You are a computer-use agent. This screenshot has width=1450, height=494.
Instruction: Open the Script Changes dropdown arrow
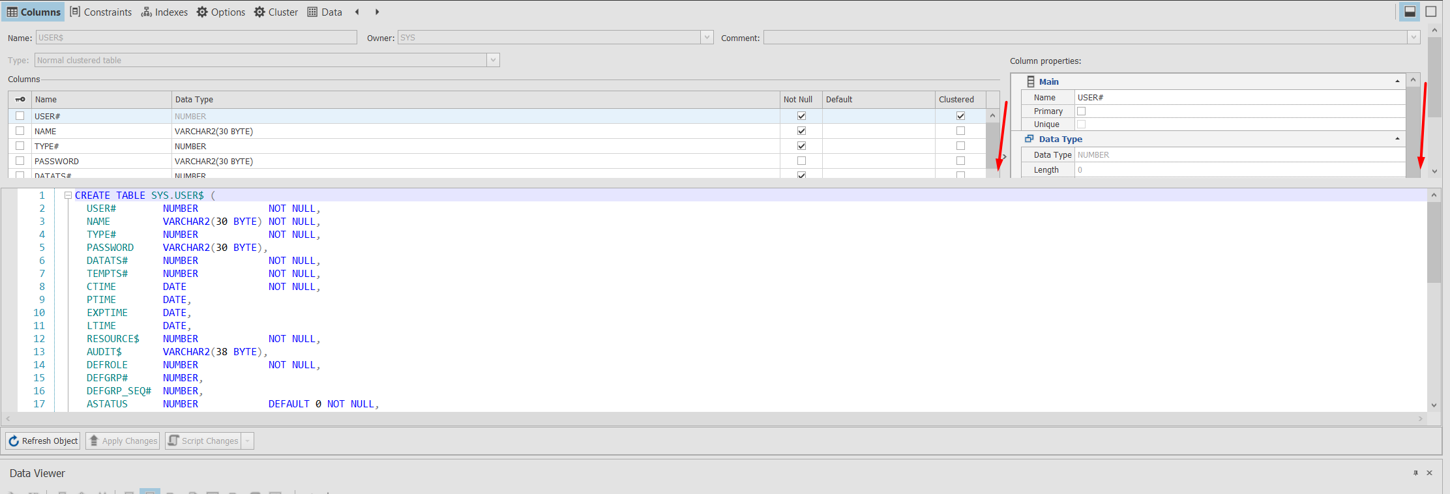coord(248,441)
